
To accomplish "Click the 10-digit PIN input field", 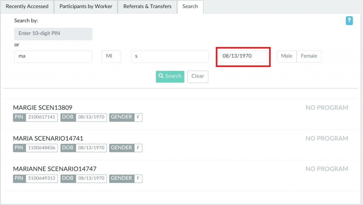I will coord(53,34).
